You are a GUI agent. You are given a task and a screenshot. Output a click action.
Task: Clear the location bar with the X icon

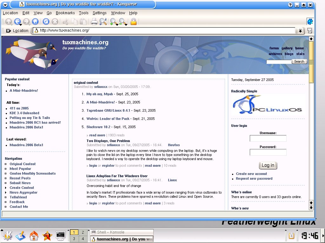click(9, 31)
